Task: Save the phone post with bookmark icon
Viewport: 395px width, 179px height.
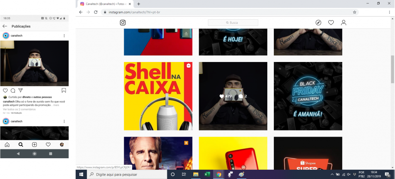Action: pyautogui.click(x=64, y=90)
